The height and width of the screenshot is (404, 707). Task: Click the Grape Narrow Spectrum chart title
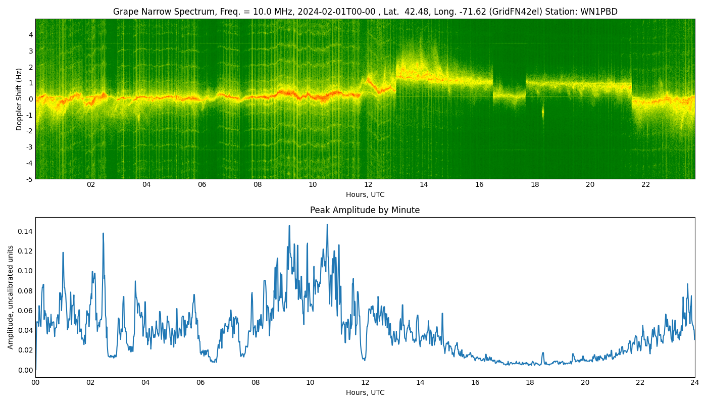click(365, 12)
